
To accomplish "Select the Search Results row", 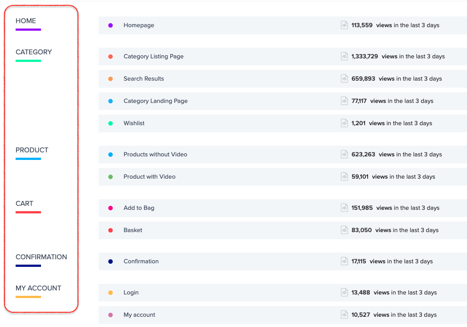I will click(x=143, y=78).
